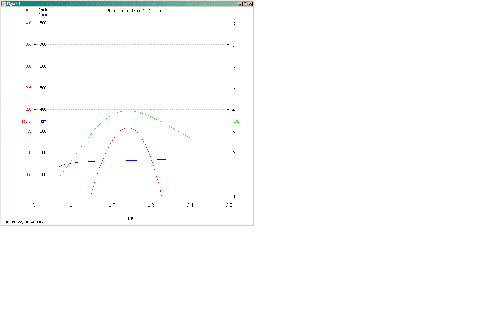Click the cursor coordinates readout
The height and width of the screenshot is (310, 496).
pos(22,222)
